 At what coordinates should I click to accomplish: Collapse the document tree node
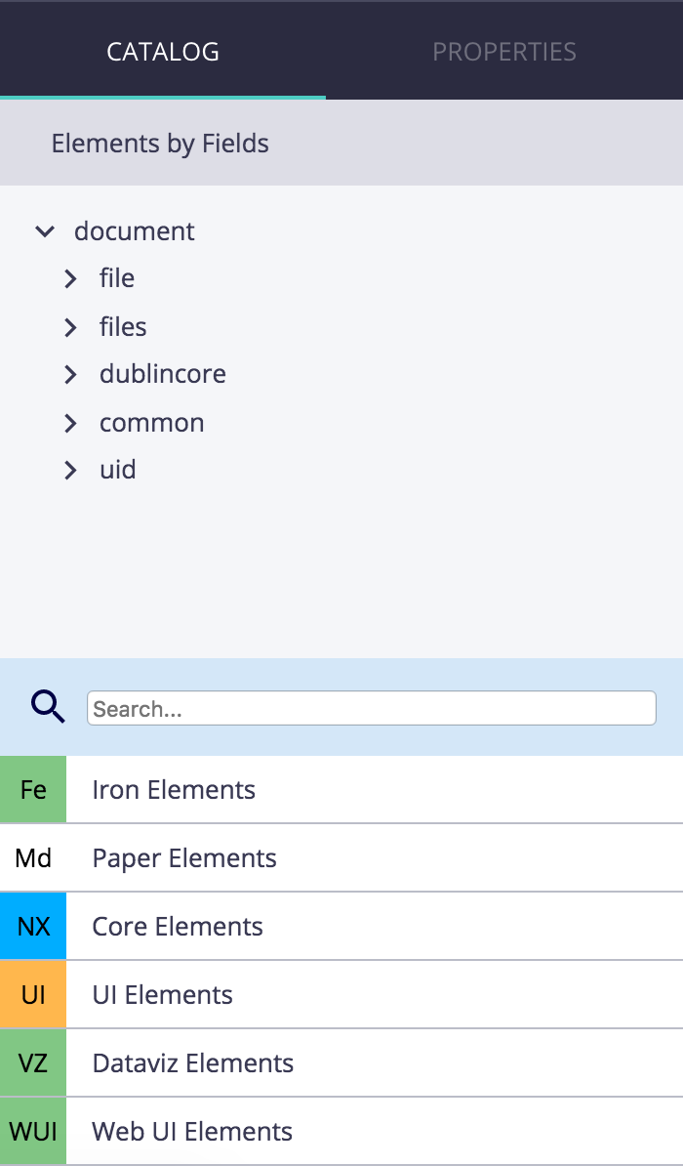[45, 231]
